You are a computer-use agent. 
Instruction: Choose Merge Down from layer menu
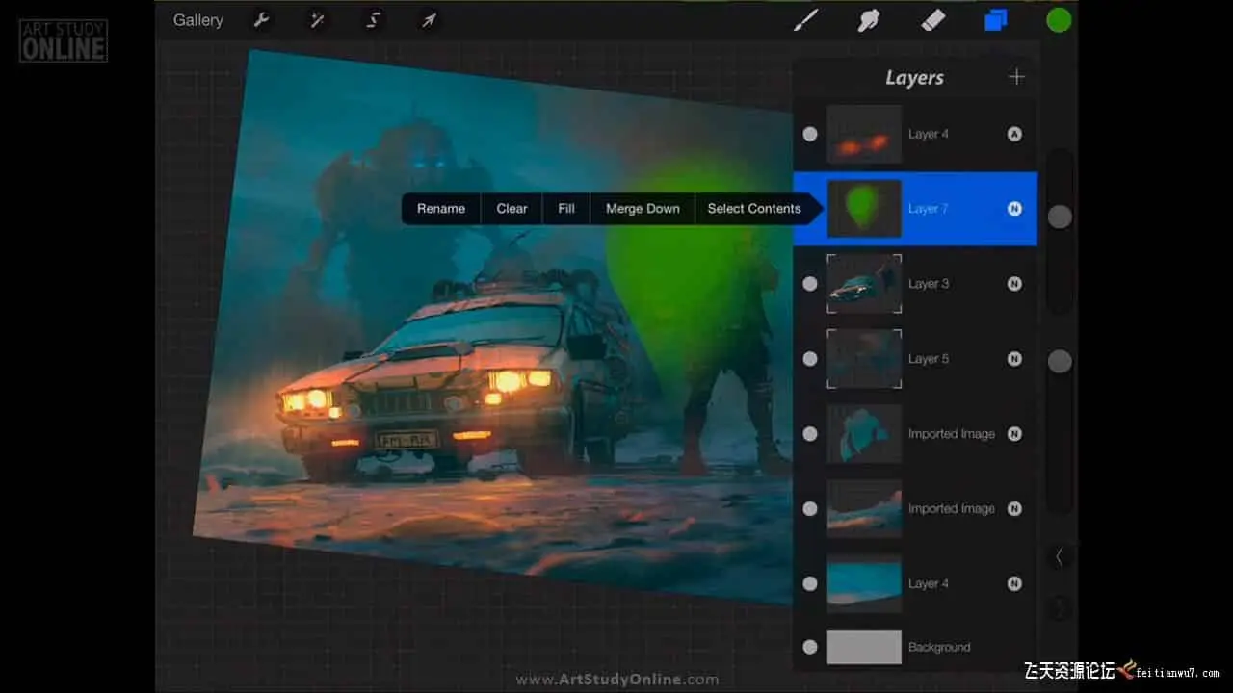point(643,209)
